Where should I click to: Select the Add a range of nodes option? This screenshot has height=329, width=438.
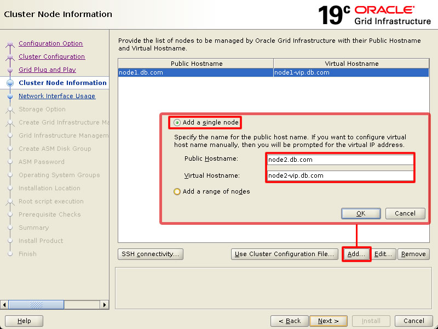[x=211, y=191]
